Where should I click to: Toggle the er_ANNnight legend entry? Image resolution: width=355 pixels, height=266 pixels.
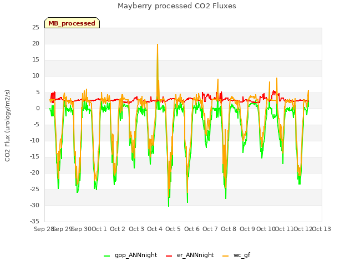point(190,255)
